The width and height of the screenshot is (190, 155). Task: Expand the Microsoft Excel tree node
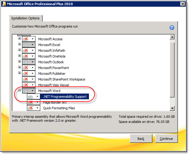tap(19, 44)
